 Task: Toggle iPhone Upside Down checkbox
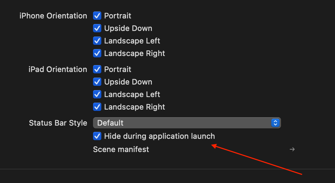(97, 29)
